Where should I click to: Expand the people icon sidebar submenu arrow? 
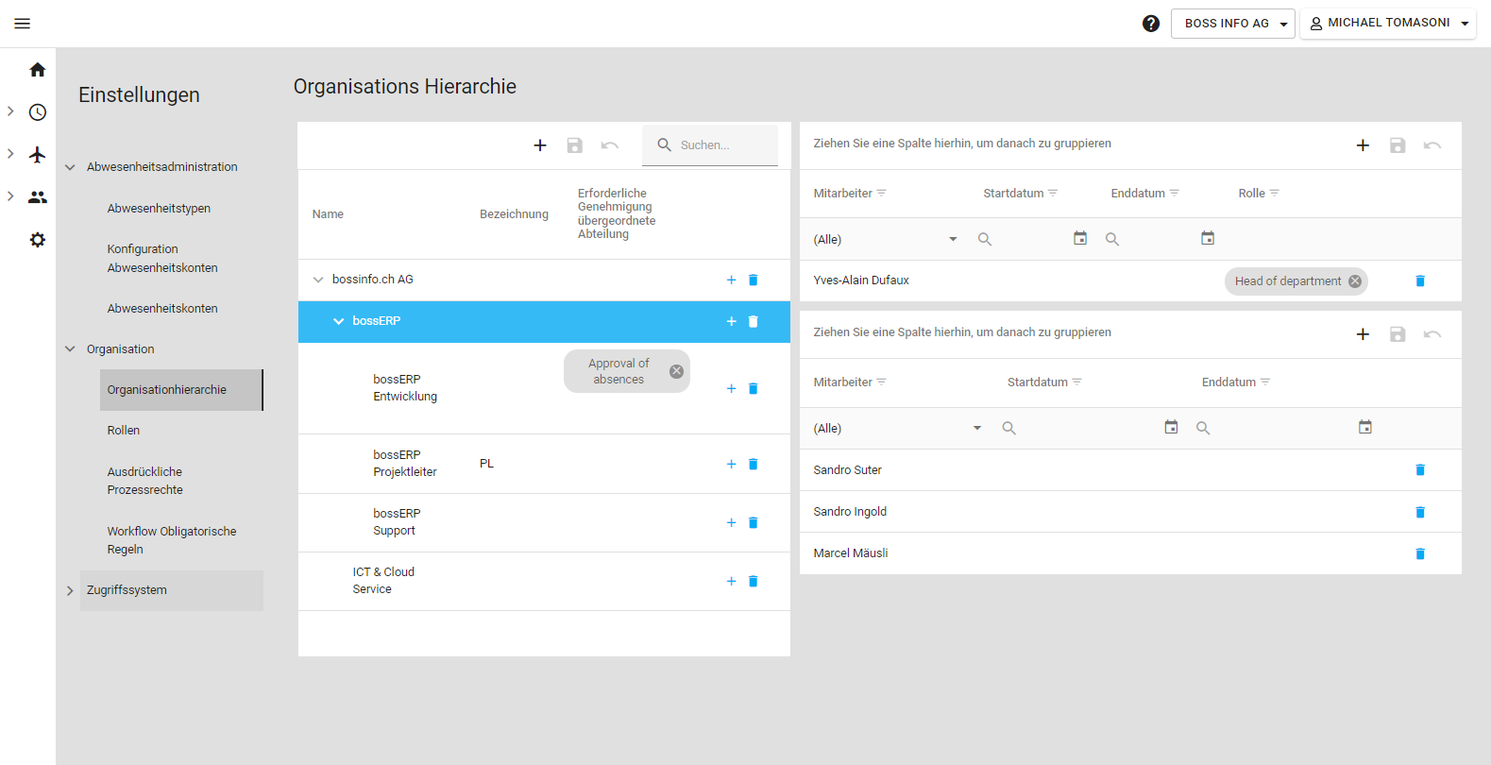pos(10,196)
